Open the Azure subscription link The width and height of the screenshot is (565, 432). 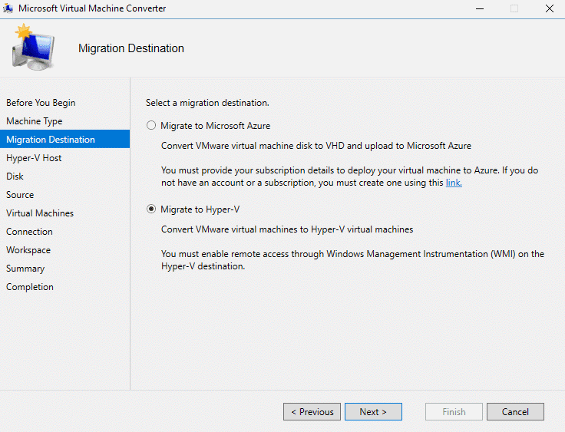click(454, 183)
